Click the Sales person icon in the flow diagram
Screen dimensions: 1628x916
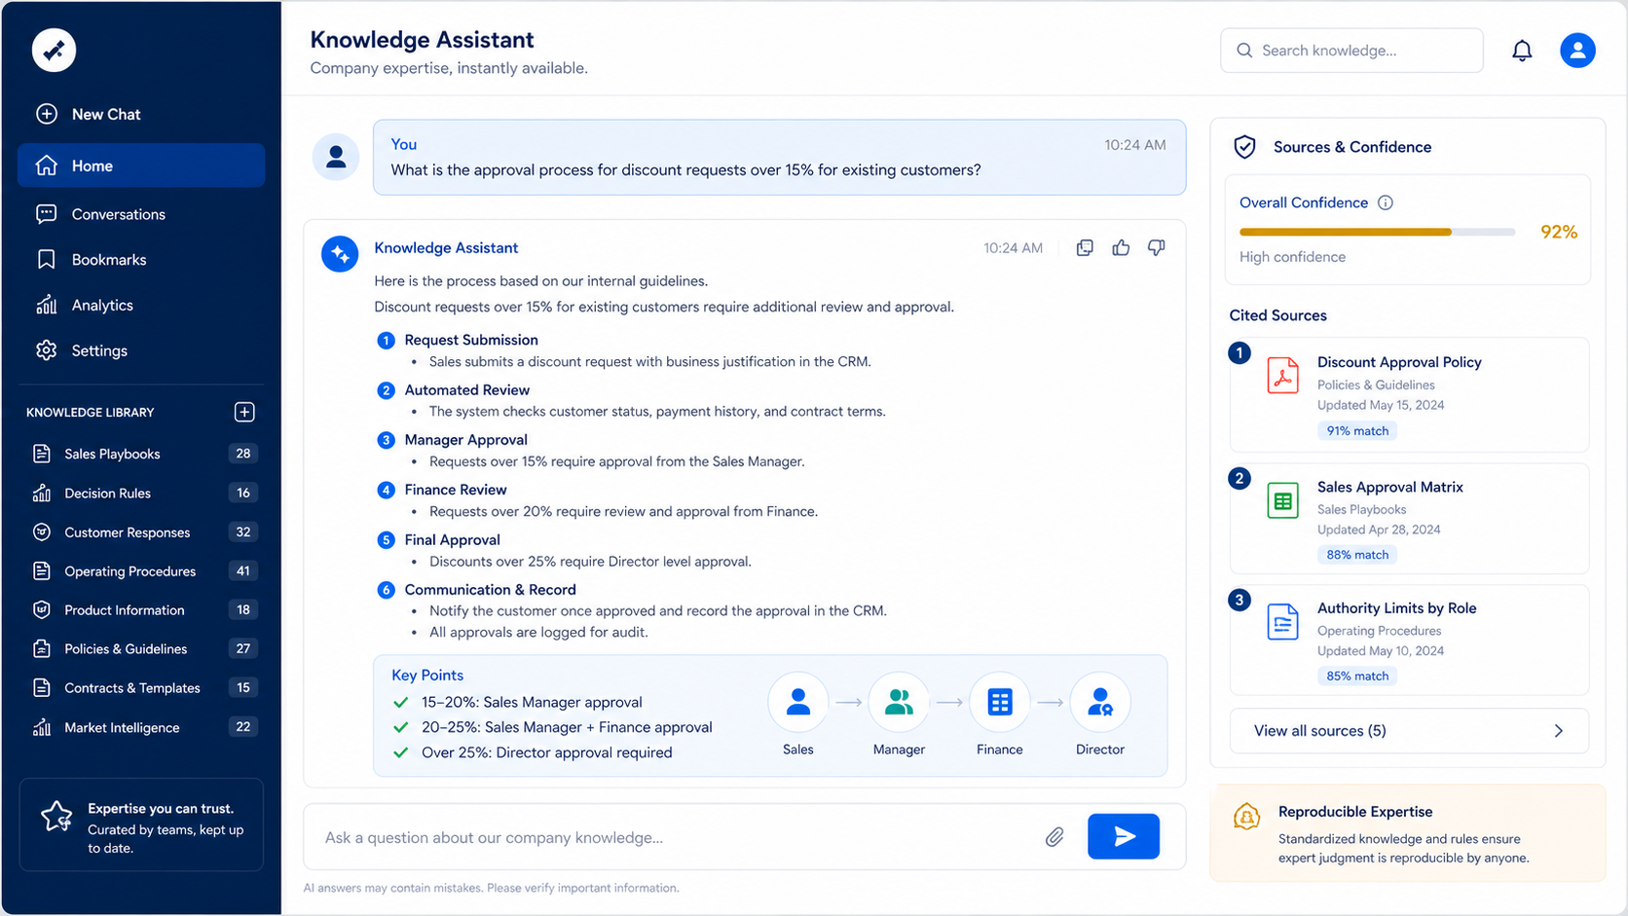click(797, 702)
